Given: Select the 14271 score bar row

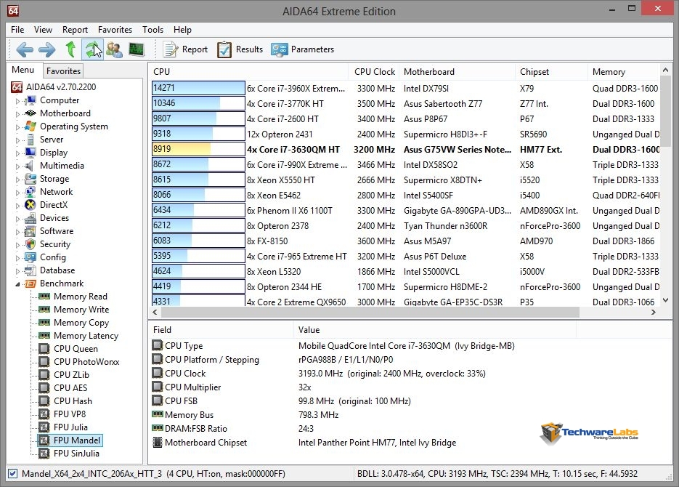Looking at the screenshot, I should (x=198, y=88).
